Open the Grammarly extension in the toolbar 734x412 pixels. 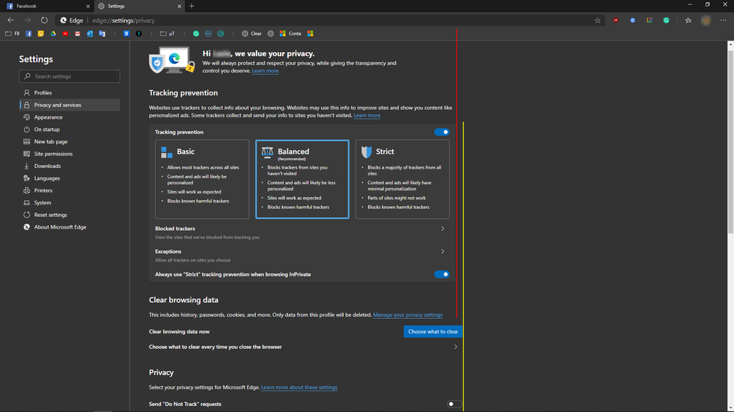click(666, 21)
